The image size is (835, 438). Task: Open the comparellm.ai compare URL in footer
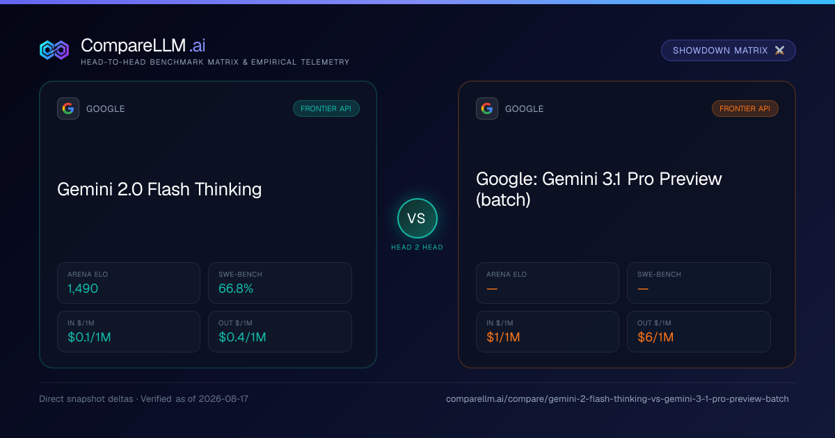pyautogui.click(x=617, y=399)
